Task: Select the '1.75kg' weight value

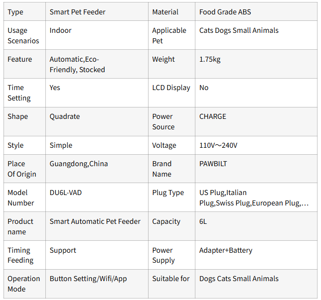Action: pyautogui.click(x=210, y=59)
